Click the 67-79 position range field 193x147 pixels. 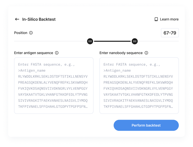point(170,33)
